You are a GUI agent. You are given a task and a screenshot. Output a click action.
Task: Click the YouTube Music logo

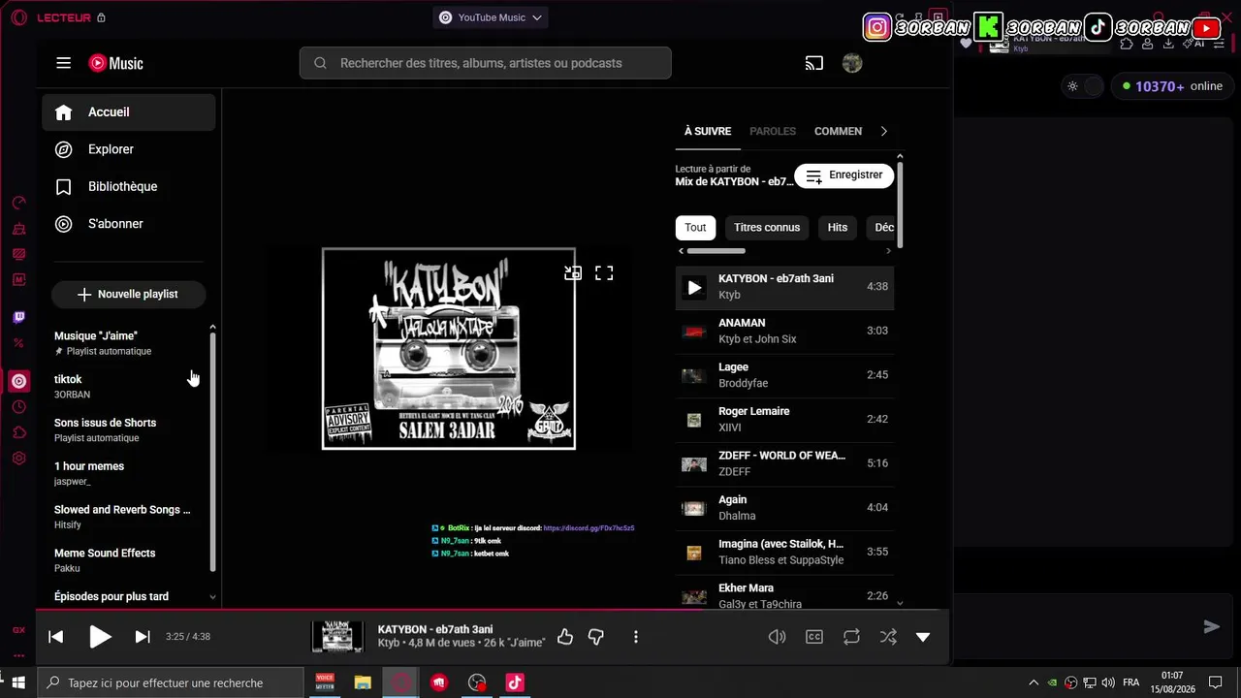[116, 63]
